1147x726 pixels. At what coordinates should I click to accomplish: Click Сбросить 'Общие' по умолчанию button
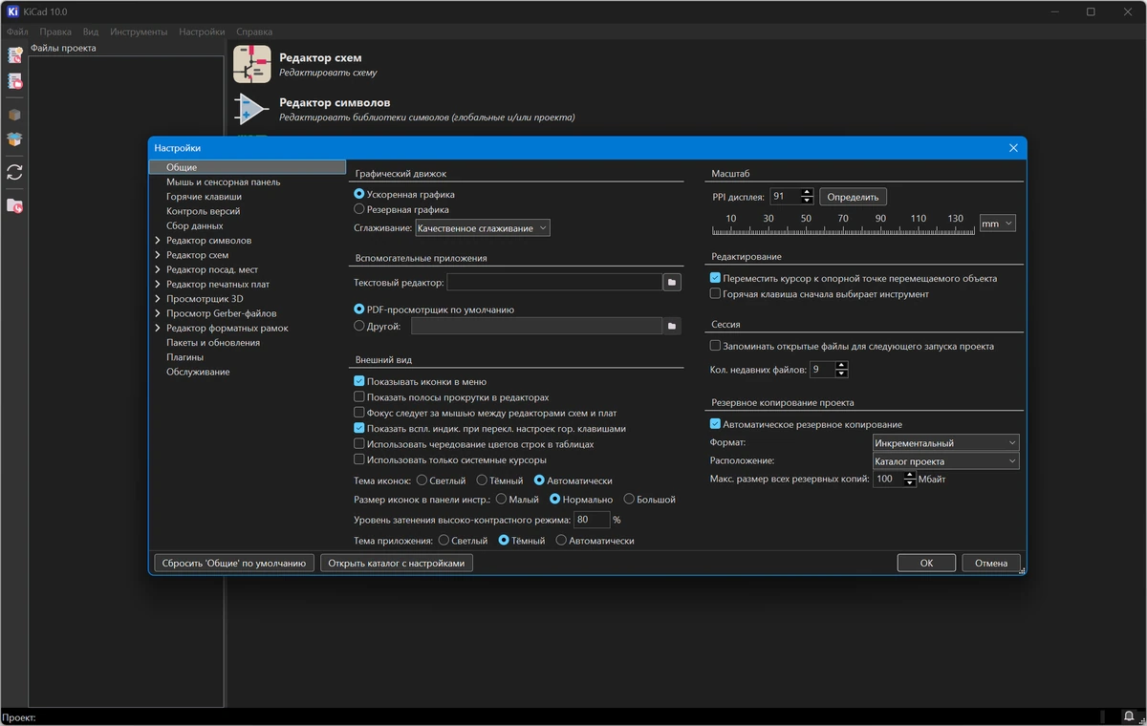tap(234, 563)
